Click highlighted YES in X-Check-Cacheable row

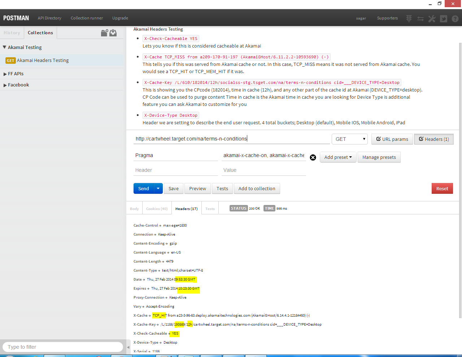pos(175,334)
